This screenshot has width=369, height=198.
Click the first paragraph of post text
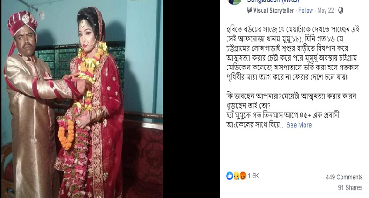(292, 53)
